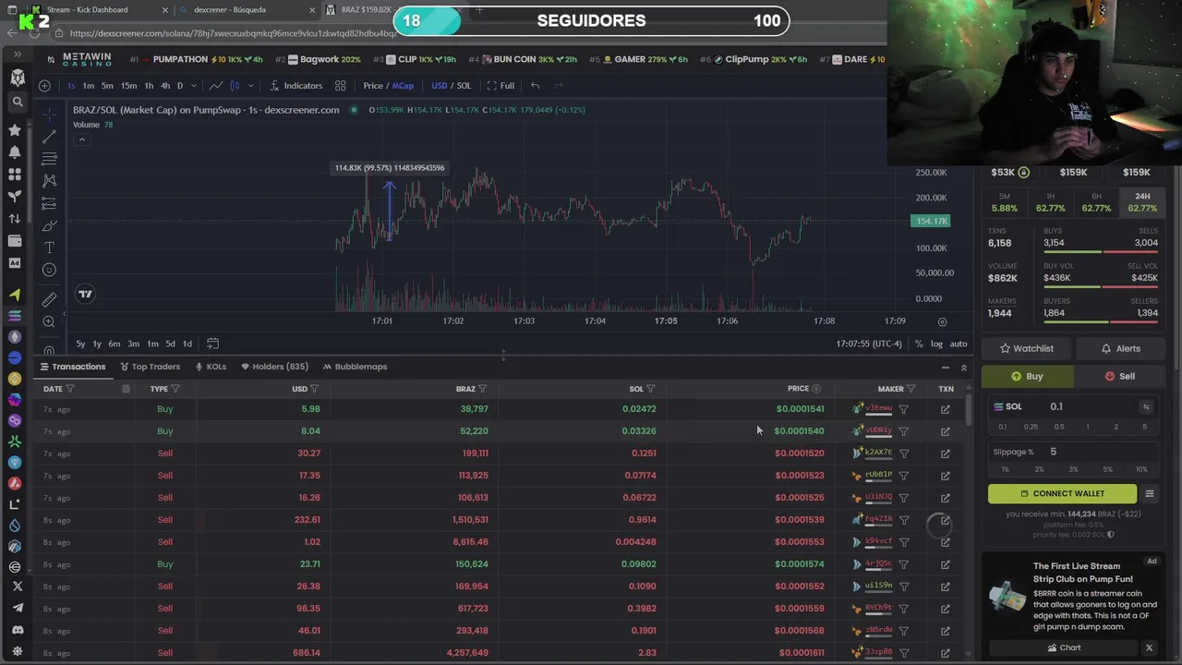Switch to Top Traders tab
The width and height of the screenshot is (1182, 665).
tap(149, 367)
